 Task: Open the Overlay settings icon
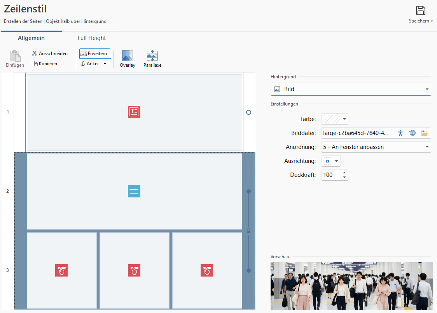click(x=127, y=56)
